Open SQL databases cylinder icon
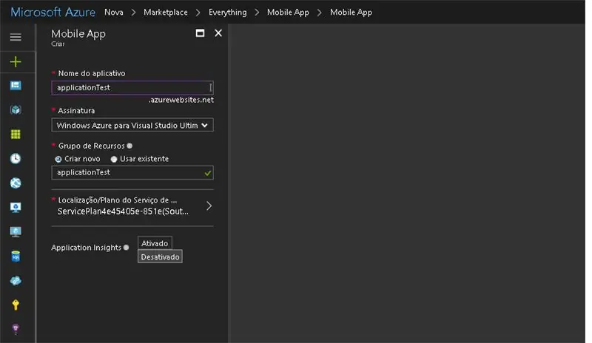This screenshot has height=343, width=592. pos(16,257)
